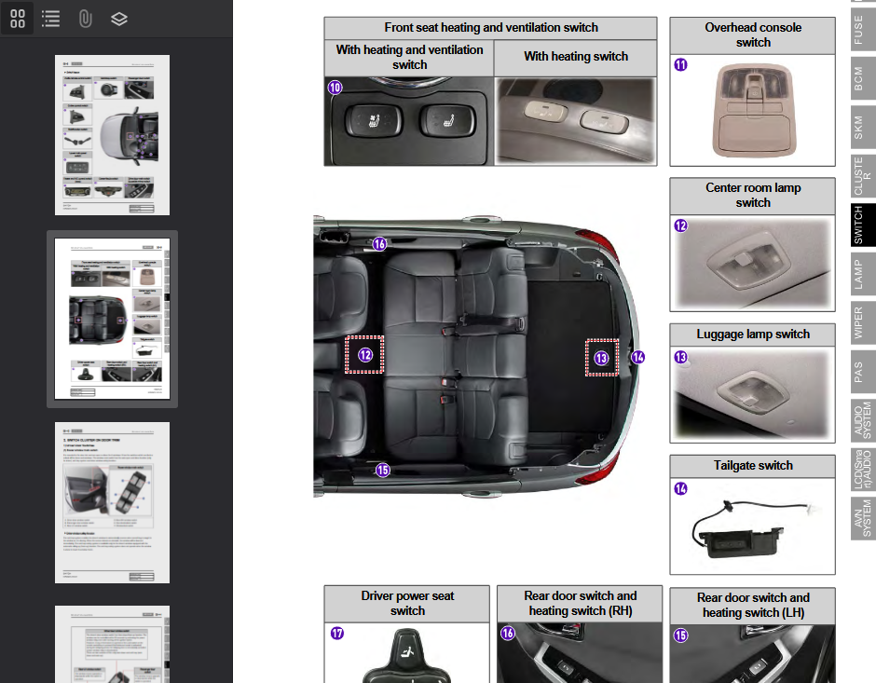Open the partially visible fourth page thumbnail
The image size is (876, 683).
pyautogui.click(x=112, y=645)
